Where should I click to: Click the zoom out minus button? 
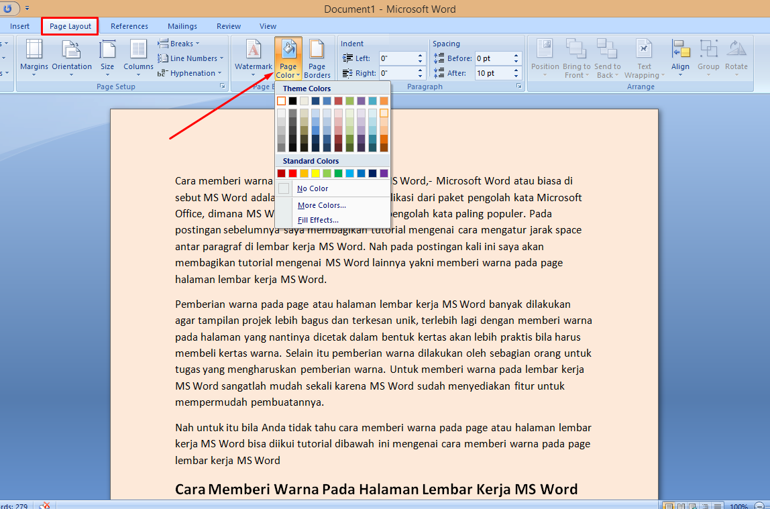tap(759, 506)
